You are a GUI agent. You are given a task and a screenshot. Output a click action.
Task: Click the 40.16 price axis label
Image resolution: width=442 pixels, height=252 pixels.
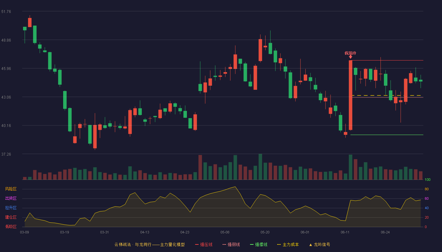[x=6, y=125]
